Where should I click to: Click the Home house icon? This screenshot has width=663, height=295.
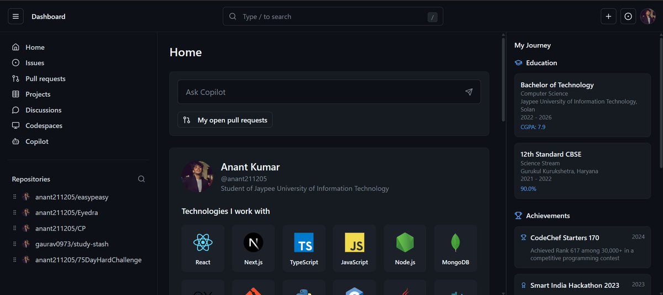click(x=15, y=47)
